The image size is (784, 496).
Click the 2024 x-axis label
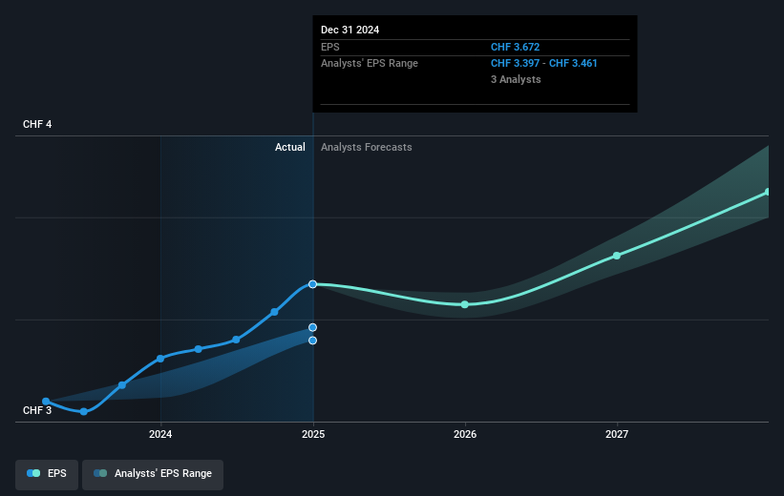(160, 434)
